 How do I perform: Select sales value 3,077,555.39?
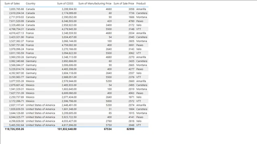pos(16,81)
